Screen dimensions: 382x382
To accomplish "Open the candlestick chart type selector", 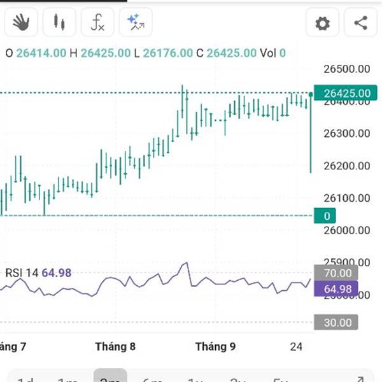I will (x=59, y=24).
